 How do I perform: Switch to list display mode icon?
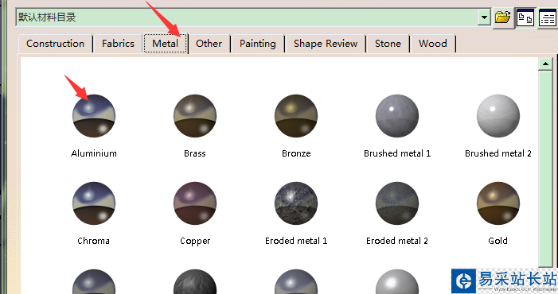coord(548,18)
